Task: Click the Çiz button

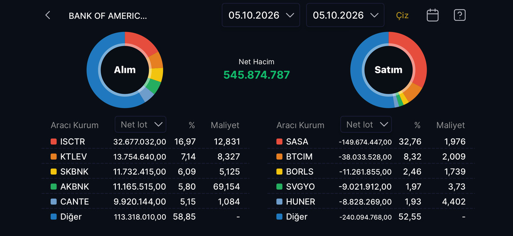Action: click(402, 16)
